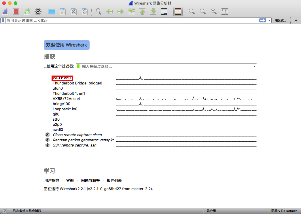Click the capture filter input field
This screenshot has width=301, height=214.
pyautogui.click(x=166, y=66)
